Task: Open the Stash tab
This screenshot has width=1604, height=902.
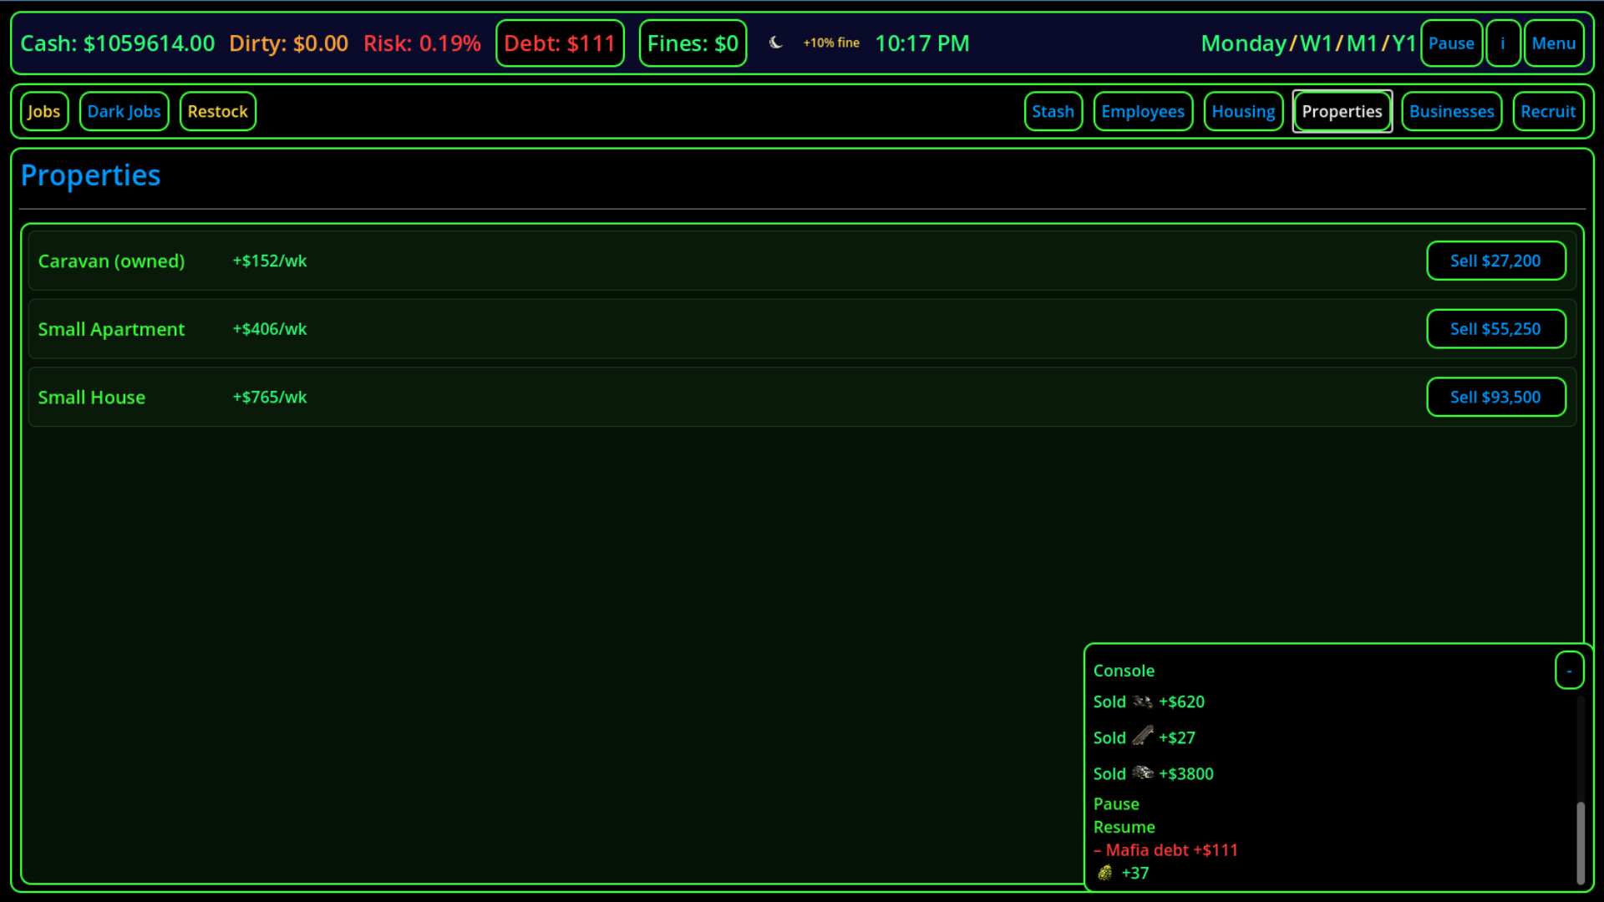Action: [1053, 110]
